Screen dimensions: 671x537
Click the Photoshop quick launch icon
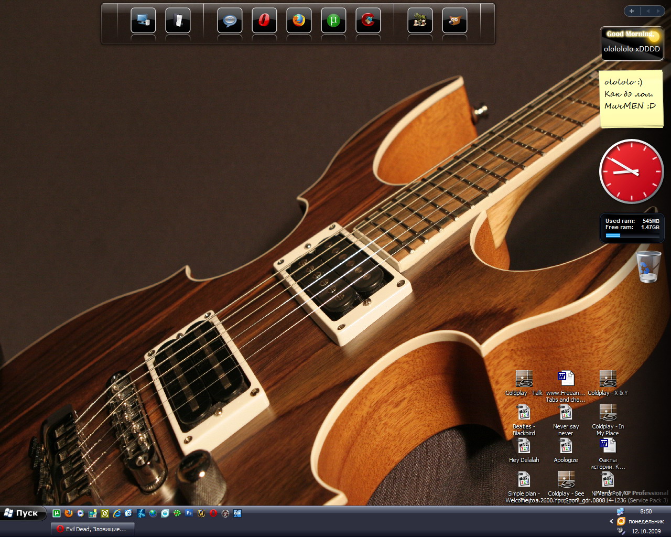[x=189, y=513]
